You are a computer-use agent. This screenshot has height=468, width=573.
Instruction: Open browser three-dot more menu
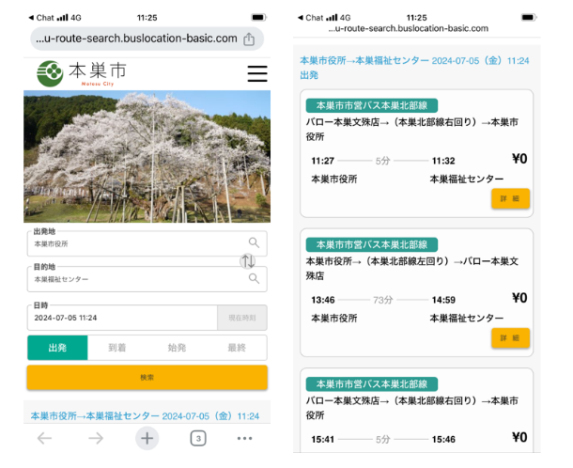point(244,438)
